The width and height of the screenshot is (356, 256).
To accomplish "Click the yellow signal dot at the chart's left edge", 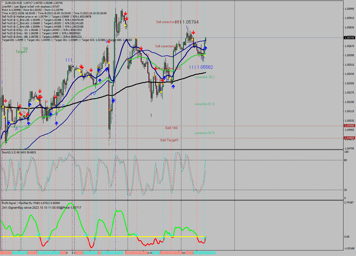I will [x=3, y=107].
